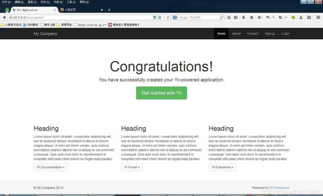Select the Login navbar item
This screenshot has width=323, height=196.
[285, 34]
